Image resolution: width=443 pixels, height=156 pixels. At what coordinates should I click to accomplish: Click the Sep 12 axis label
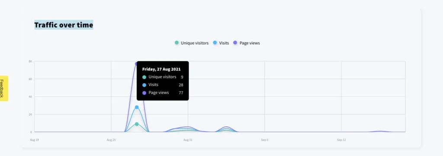(x=341, y=140)
